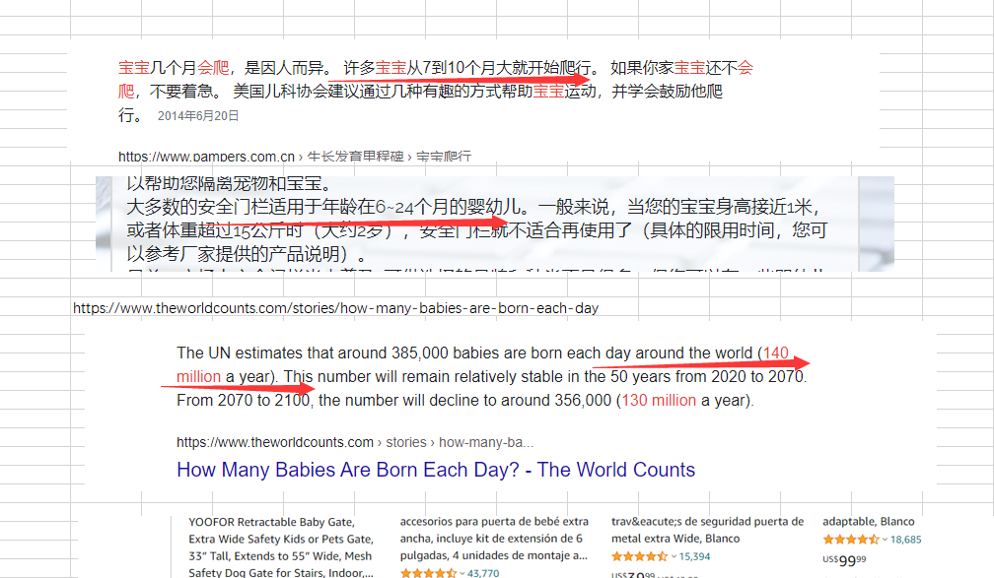Click the text '7到10个月大就开始爬行'
Image resolution: width=994 pixels, height=578 pixels.
507,68
